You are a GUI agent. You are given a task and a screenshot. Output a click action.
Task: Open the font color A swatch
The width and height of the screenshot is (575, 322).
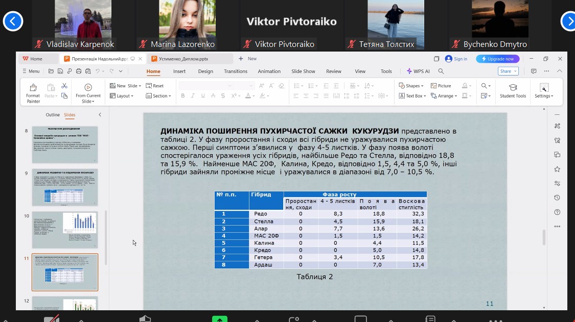(248, 95)
